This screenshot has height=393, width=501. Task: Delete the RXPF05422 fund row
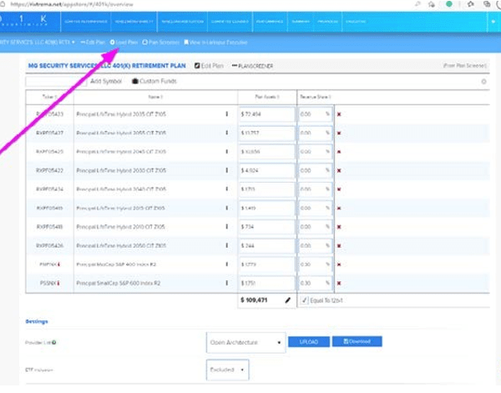[x=339, y=170]
